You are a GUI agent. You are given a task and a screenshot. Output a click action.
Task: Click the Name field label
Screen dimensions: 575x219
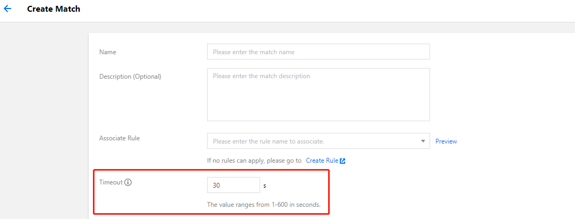pyautogui.click(x=107, y=52)
